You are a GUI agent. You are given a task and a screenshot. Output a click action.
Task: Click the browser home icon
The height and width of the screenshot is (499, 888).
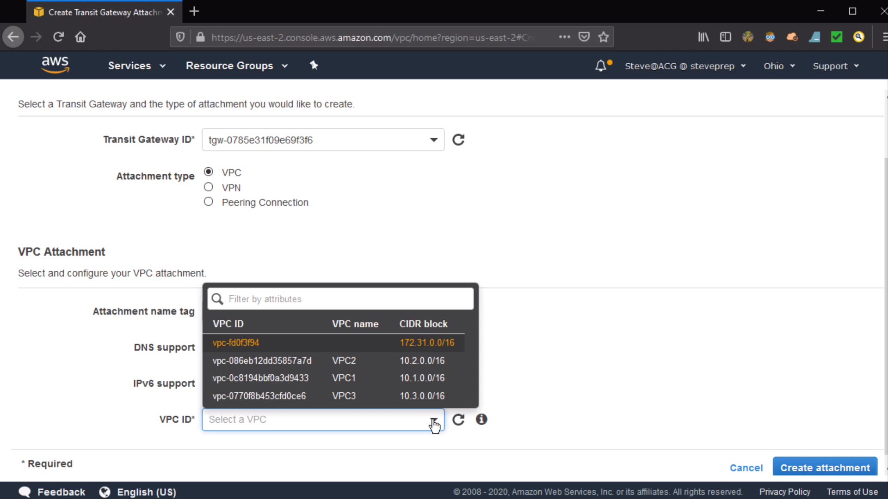point(80,37)
